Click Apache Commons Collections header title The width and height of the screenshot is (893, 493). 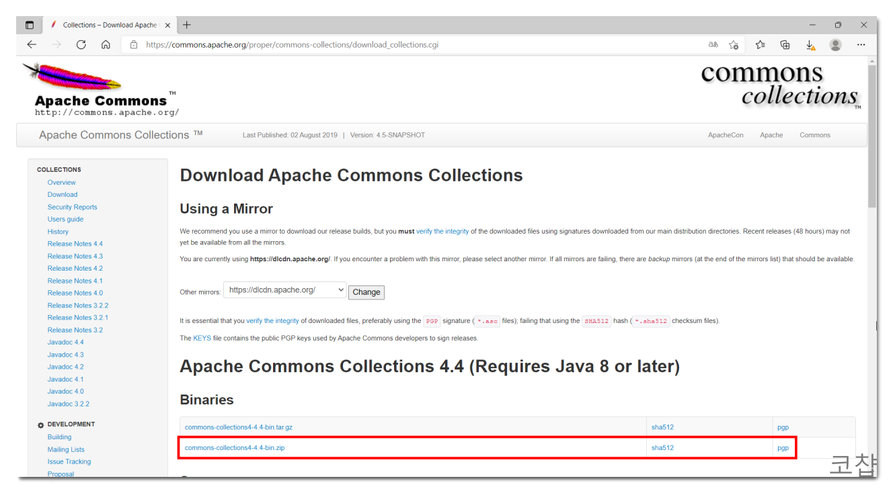[121, 135]
